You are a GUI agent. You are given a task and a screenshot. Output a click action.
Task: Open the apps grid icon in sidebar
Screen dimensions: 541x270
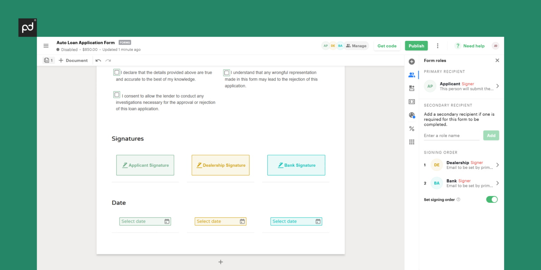(411, 142)
